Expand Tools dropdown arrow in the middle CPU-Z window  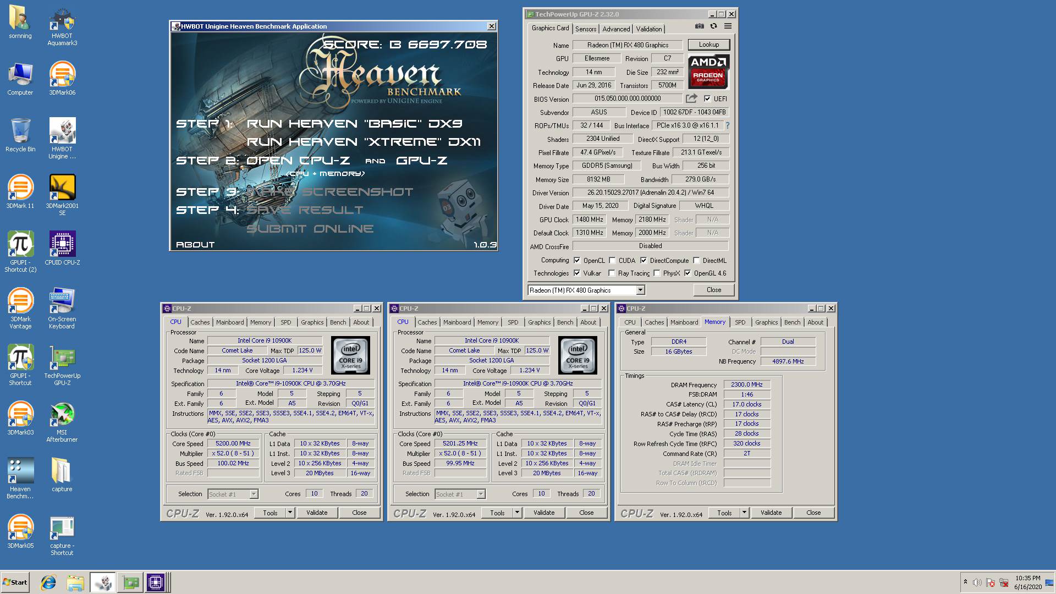517,513
